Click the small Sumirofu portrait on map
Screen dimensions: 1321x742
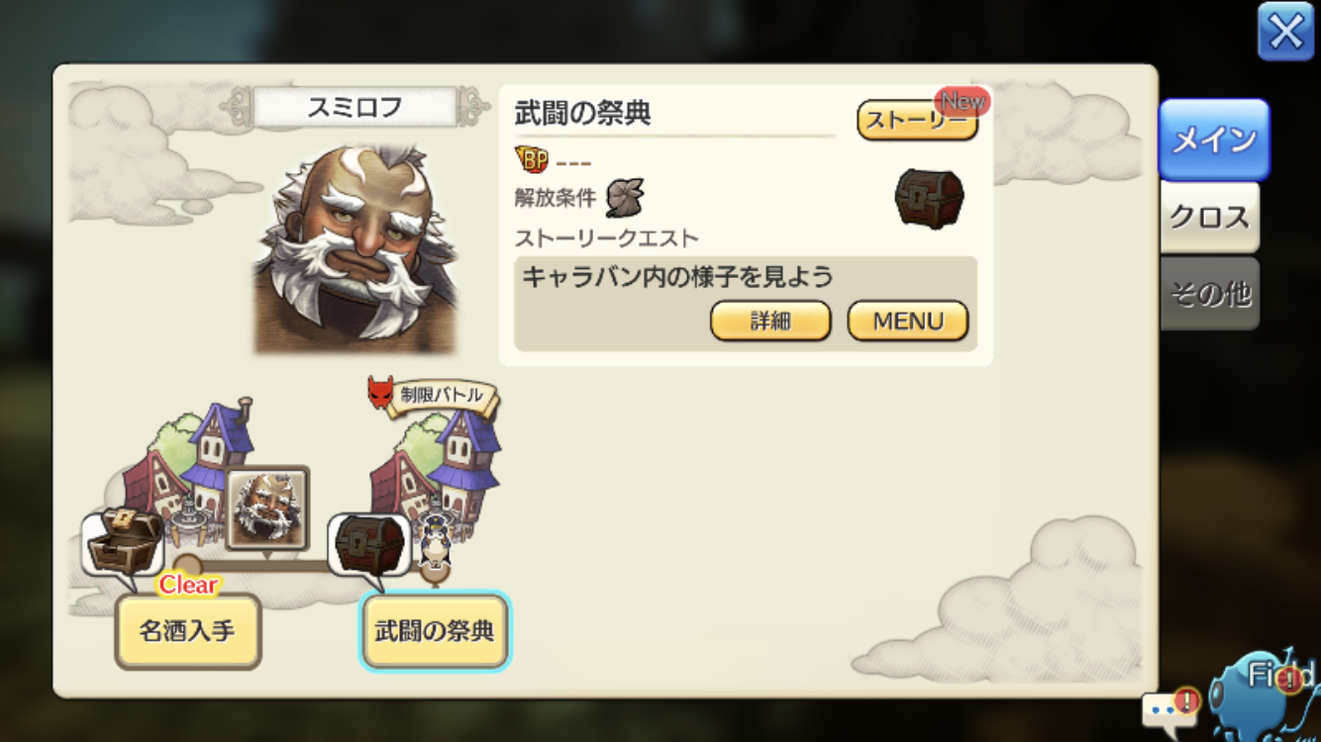coord(267,508)
